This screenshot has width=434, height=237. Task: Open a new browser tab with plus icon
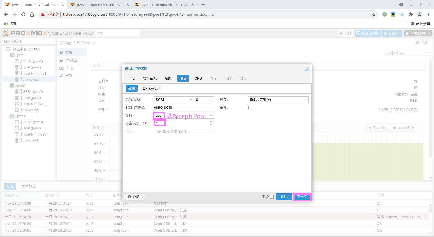click(x=203, y=5)
